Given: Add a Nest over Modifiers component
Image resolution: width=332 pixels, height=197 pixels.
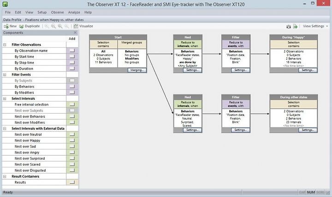Looking at the screenshot, I should tap(72, 122).
